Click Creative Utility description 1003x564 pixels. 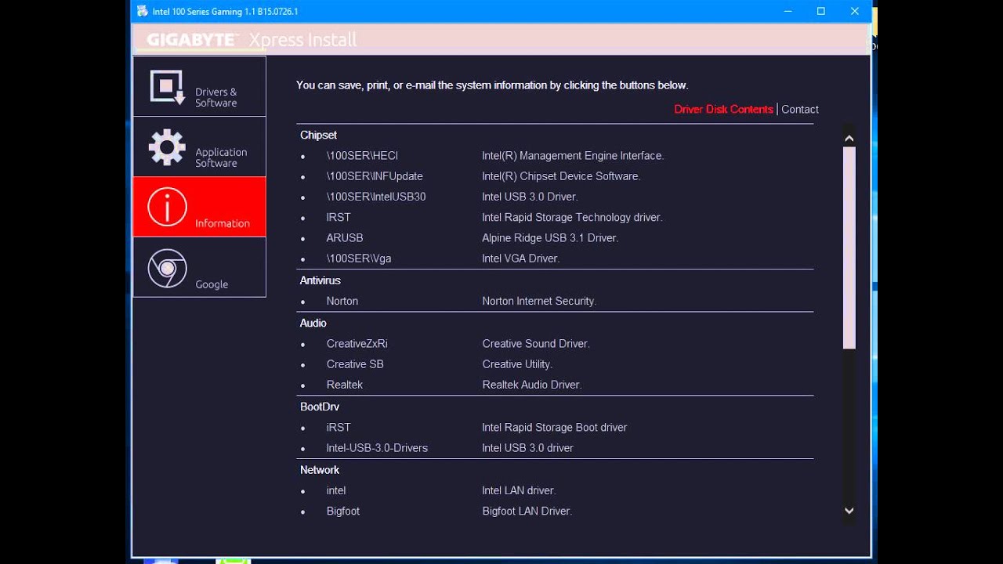pyautogui.click(x=517, y=364)
